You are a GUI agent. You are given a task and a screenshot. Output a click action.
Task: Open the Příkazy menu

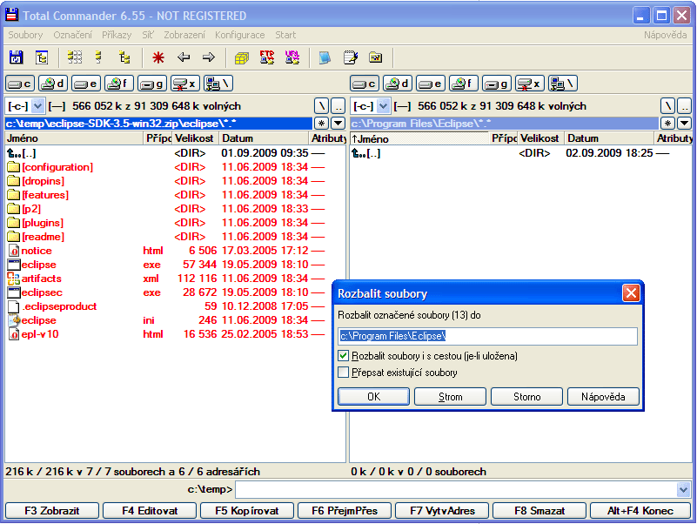click(x=117, y=35)
